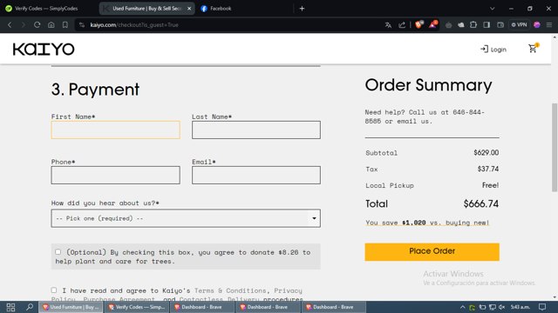Click the page vertical scrollbar
Viewport: 558px width, 313px height.
555,147
